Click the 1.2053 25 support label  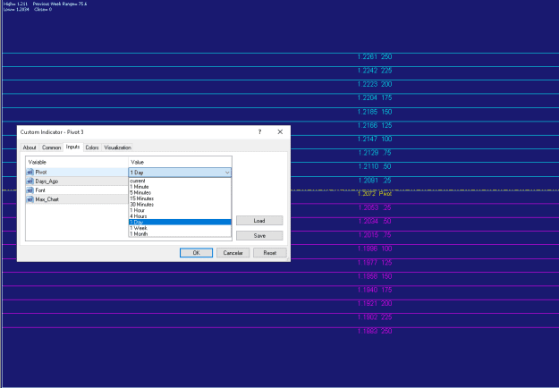[375, 207]
